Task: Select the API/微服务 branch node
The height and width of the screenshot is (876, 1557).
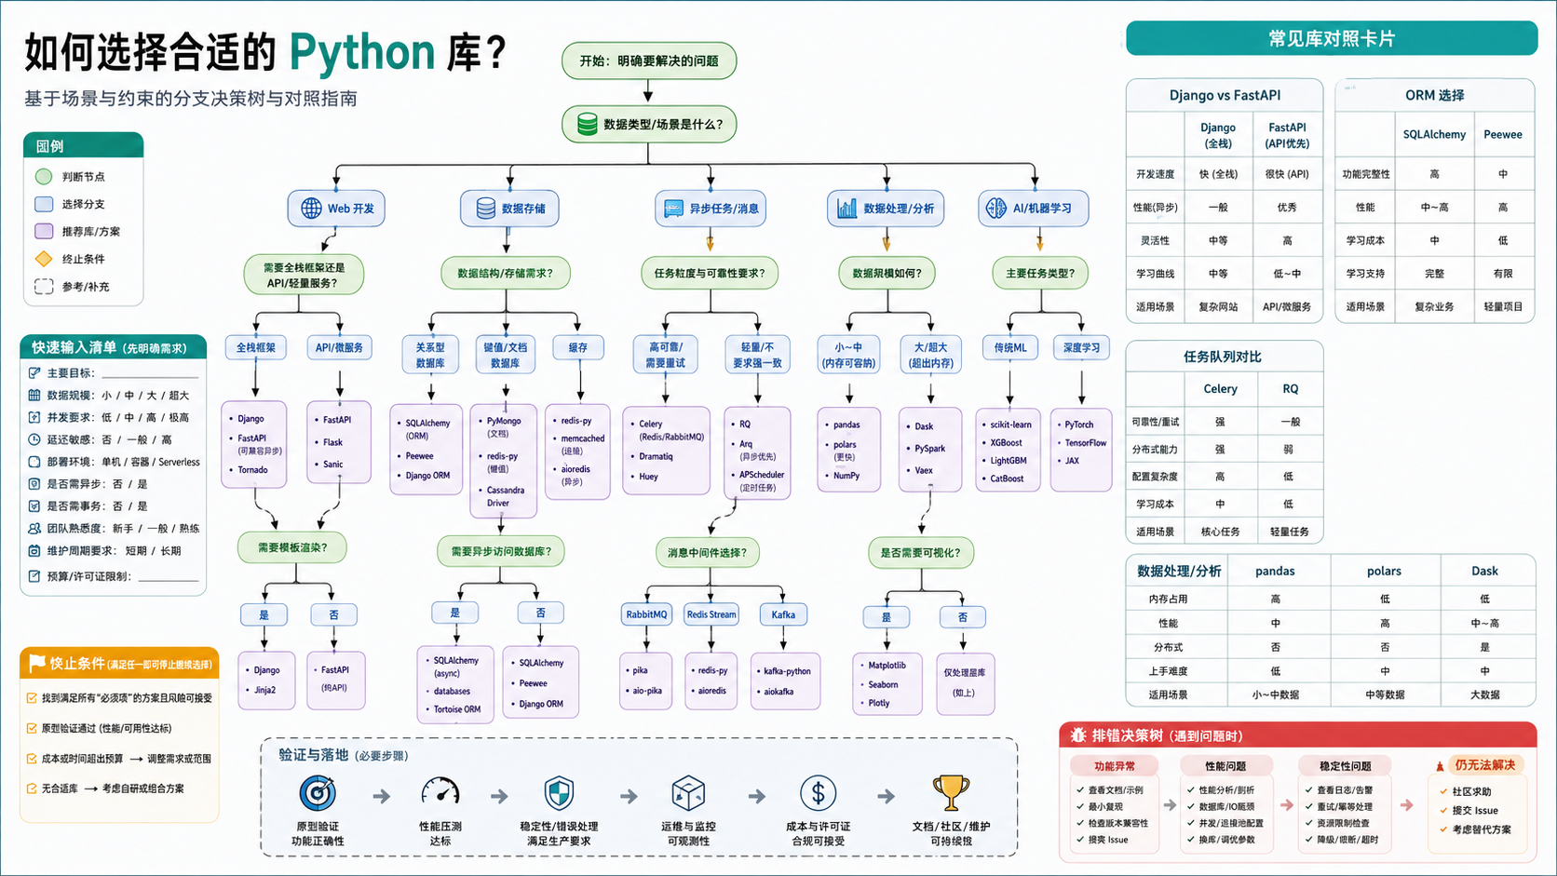Action: pos(339,347)
